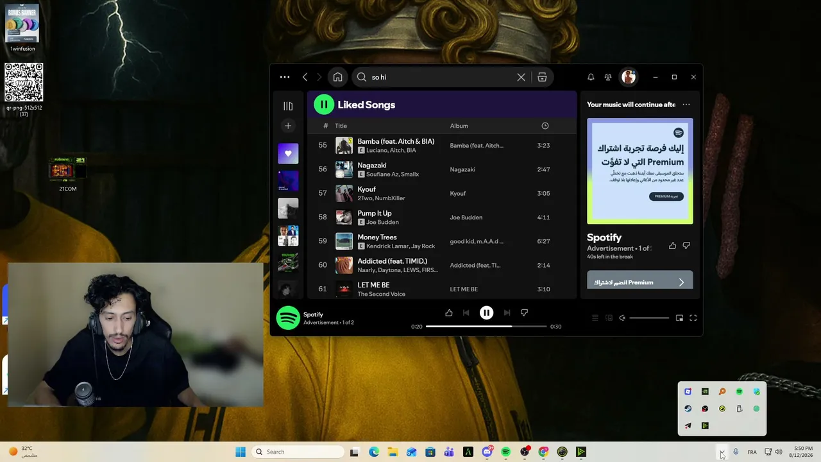The height and width of the screenshot is (462, 821).
Task: Open the 1winfusion desktop file
Action: (x=22, y=28)
